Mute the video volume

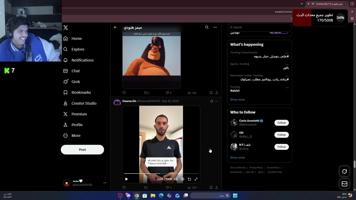point(176,179)
